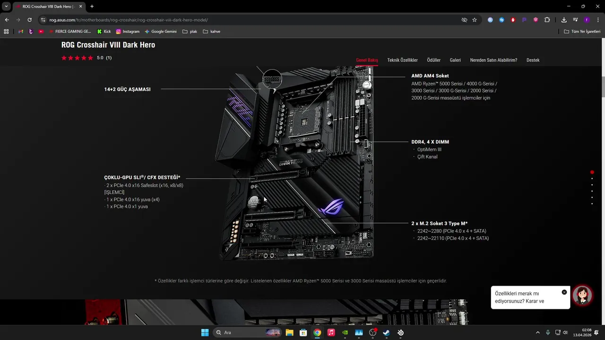
Task: Reload the current page
Action: [29, 20]
